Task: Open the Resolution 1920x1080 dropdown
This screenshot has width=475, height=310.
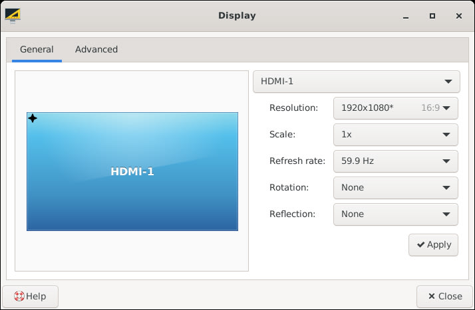Action: pyautogui.click(x=396, y=108)
